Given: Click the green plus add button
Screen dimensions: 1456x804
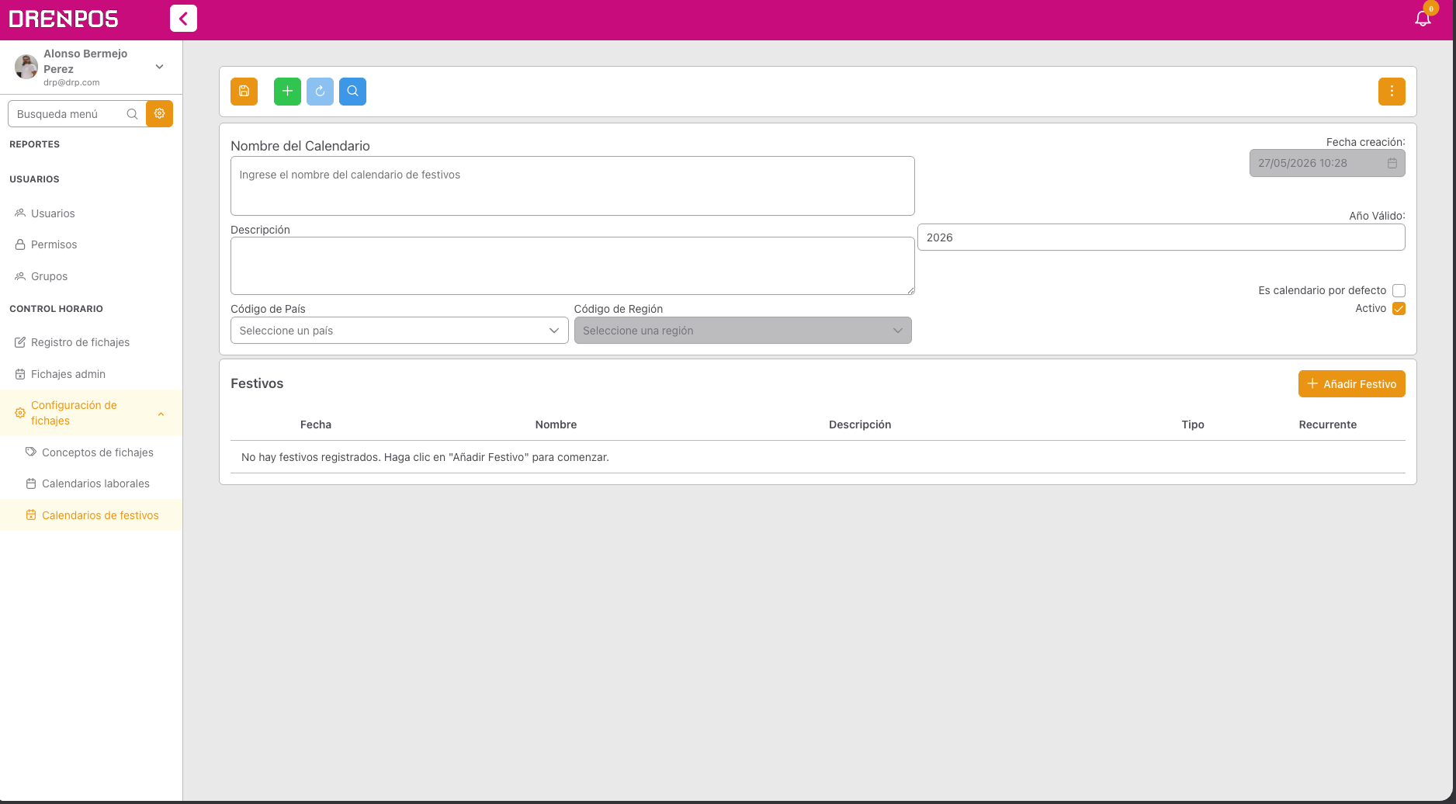Looking at the screenshot, I should [x=287, y=92].
